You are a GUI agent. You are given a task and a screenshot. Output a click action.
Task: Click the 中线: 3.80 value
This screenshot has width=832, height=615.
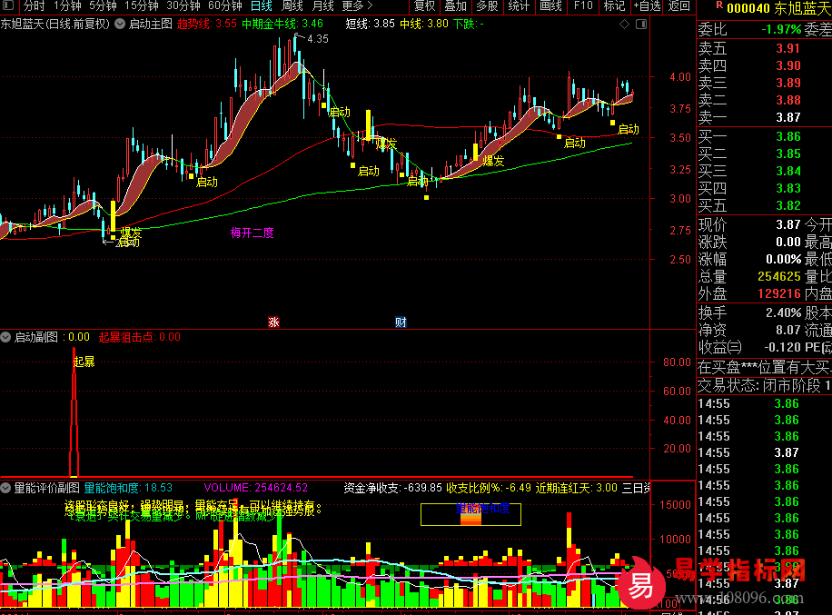(x=424, y=24)
